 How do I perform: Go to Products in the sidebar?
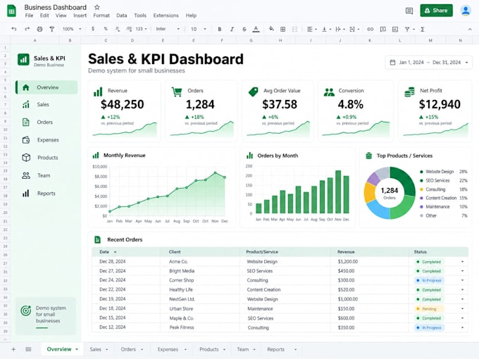47,158
